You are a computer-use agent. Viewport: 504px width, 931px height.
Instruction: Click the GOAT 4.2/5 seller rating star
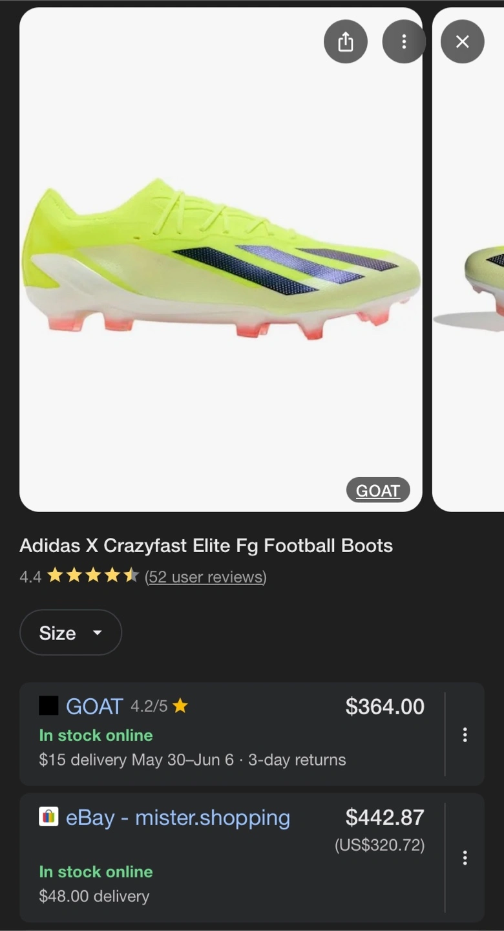[180, 707]
